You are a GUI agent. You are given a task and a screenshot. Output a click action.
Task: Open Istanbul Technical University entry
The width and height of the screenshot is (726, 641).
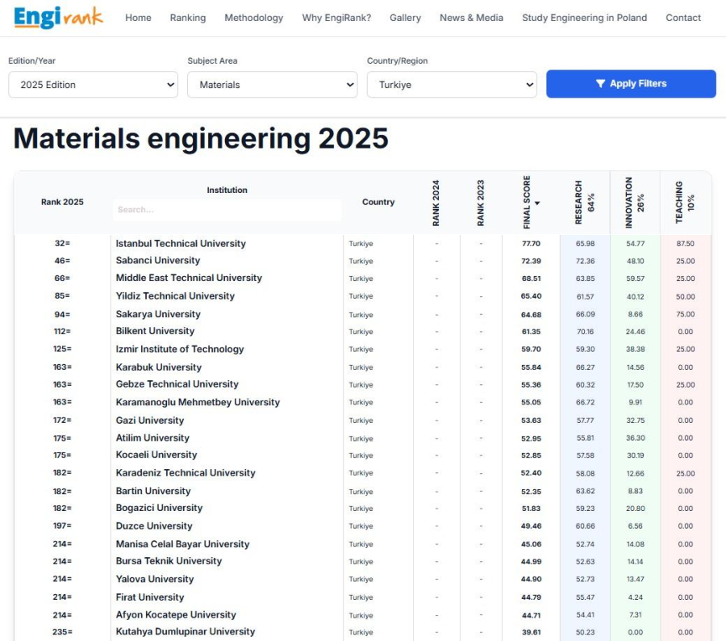(181, 244)
